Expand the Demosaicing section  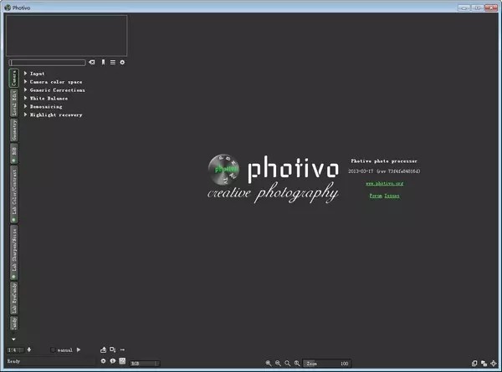click(43, 106)
